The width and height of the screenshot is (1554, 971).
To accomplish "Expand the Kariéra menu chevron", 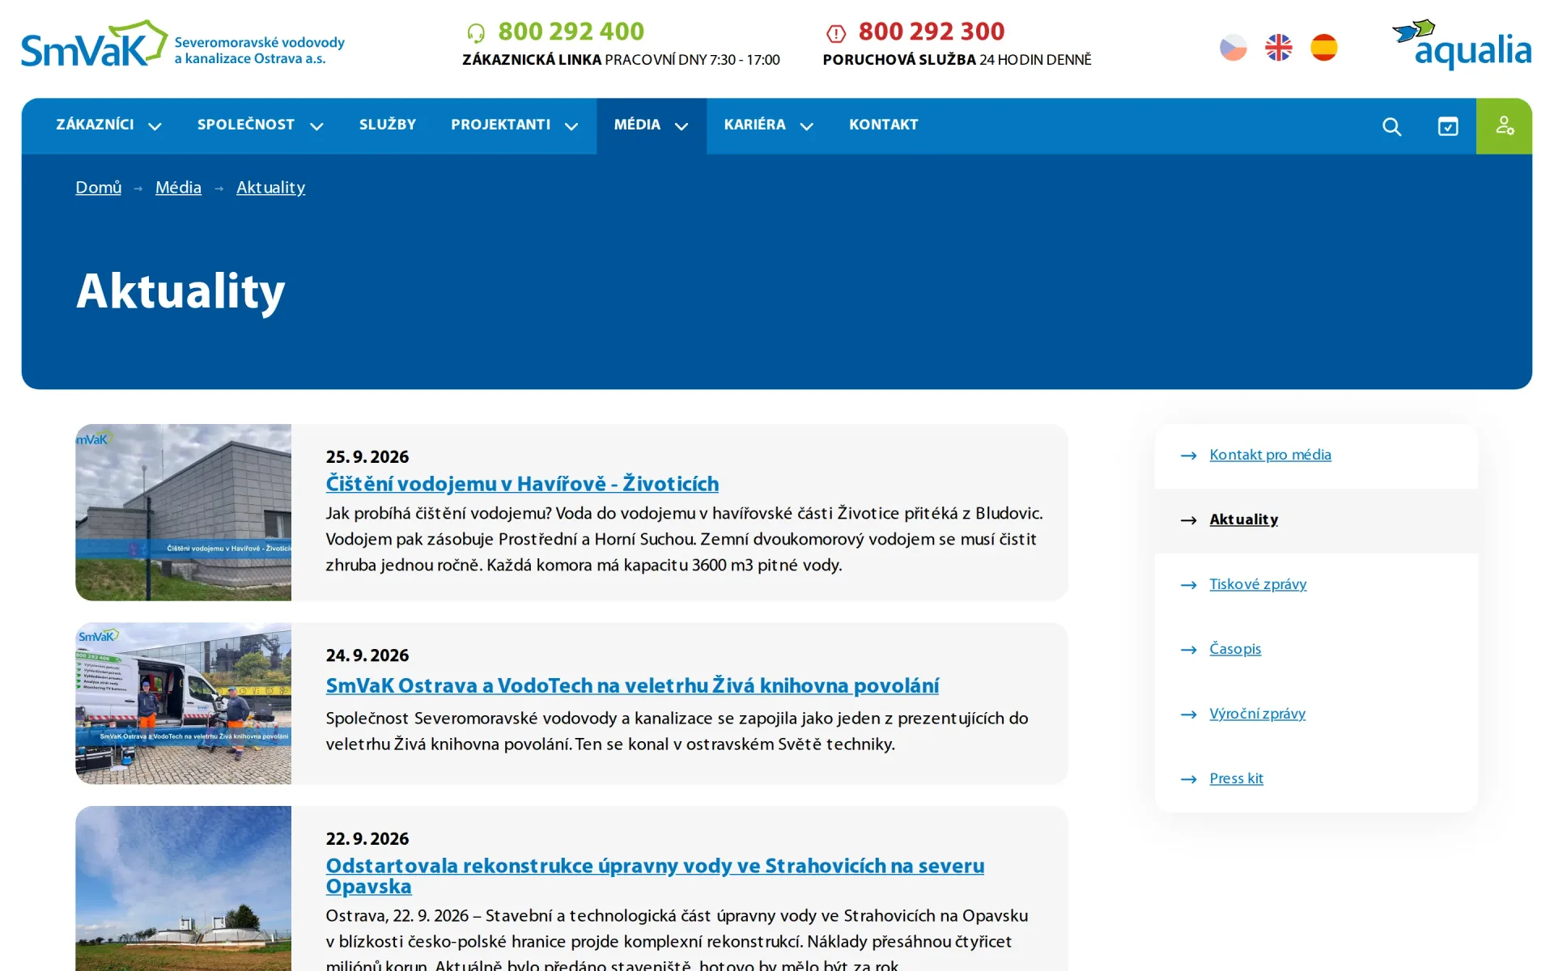I will [x=806, y=126].
